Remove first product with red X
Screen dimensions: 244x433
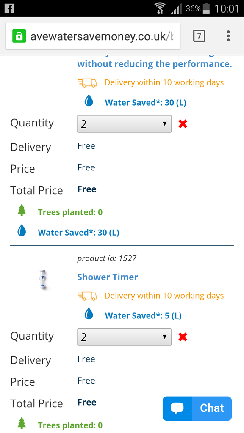[x=183, y=124]
